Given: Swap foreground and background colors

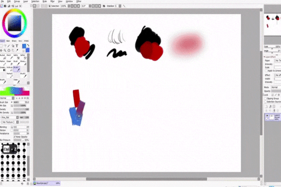Looking at the screenshot, I should click(28, 46).
